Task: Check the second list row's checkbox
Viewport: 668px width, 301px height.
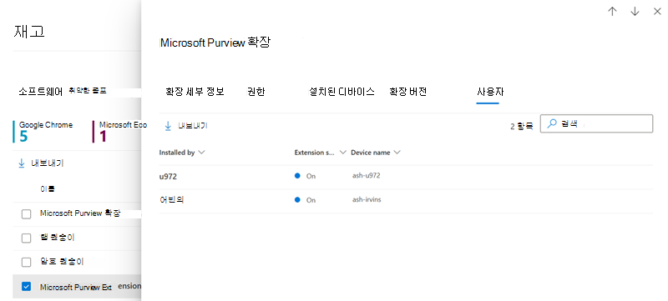Action: point(27,238)
